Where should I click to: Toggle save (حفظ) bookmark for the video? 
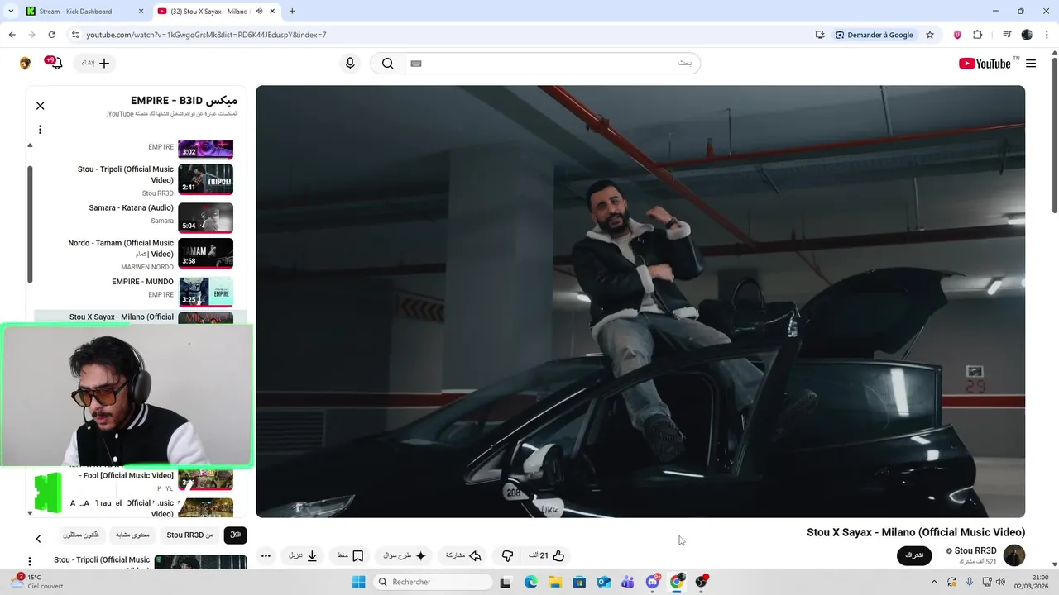(351, 556)
